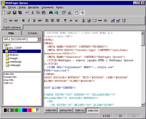Insert line break with BR icon
146x119 pixels.
coord(71,21)
